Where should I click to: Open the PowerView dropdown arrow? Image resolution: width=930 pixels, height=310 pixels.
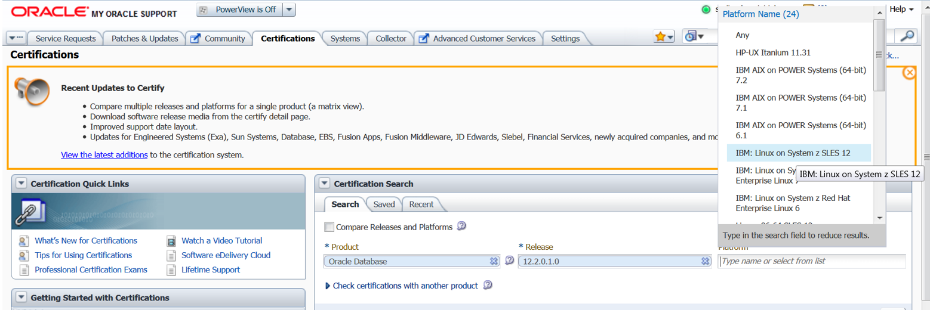pyautogui.click(x=288, y=10)
